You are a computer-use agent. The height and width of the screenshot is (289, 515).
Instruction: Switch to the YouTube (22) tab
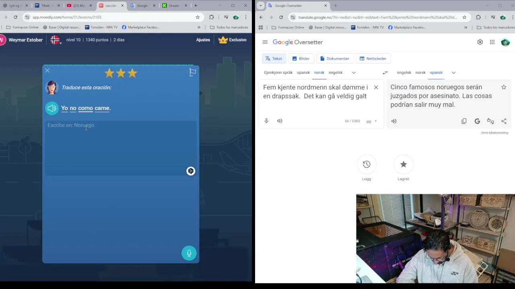tap(80, 6)
